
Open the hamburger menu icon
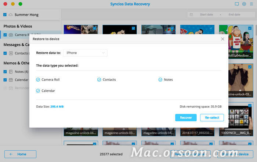coord(251,4)
